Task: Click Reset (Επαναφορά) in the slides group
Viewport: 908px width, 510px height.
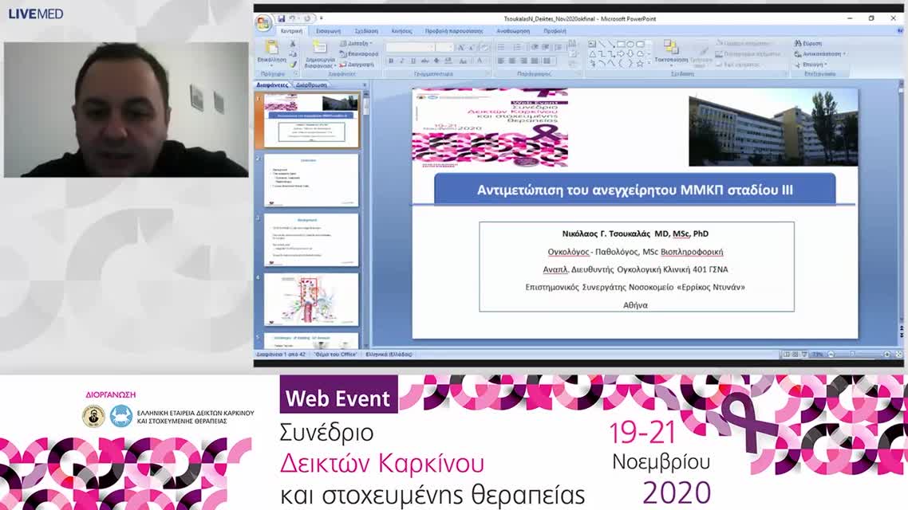Action: click(x=359, y=53)
